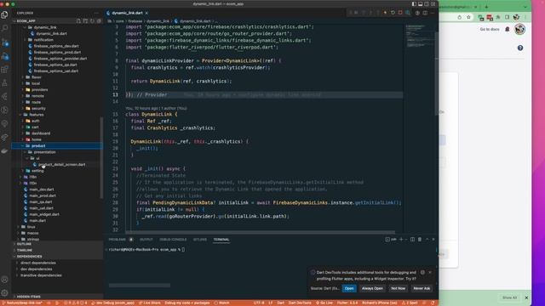Open the notification settings gear in the Dart DevTools popup
The image size is (545, 306).
pos(422,272)
